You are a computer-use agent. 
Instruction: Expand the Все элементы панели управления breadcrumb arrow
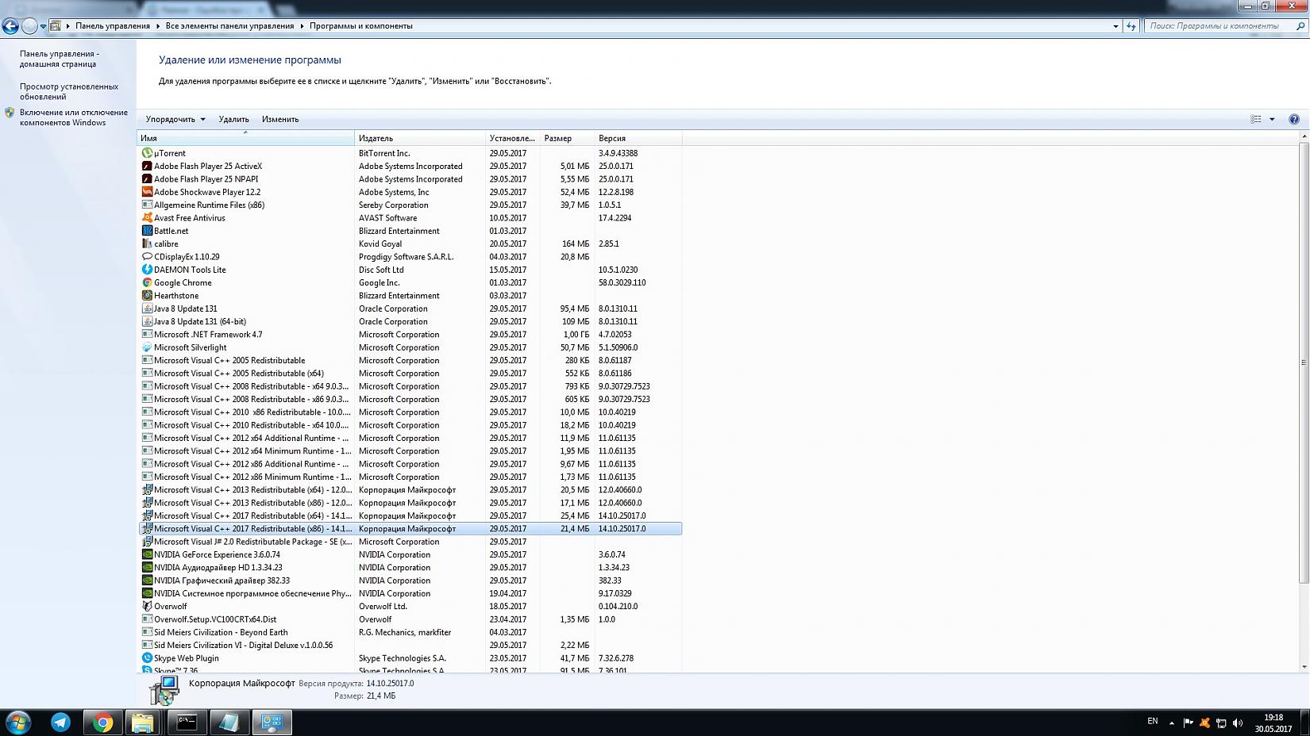click(x=302, y=26)
